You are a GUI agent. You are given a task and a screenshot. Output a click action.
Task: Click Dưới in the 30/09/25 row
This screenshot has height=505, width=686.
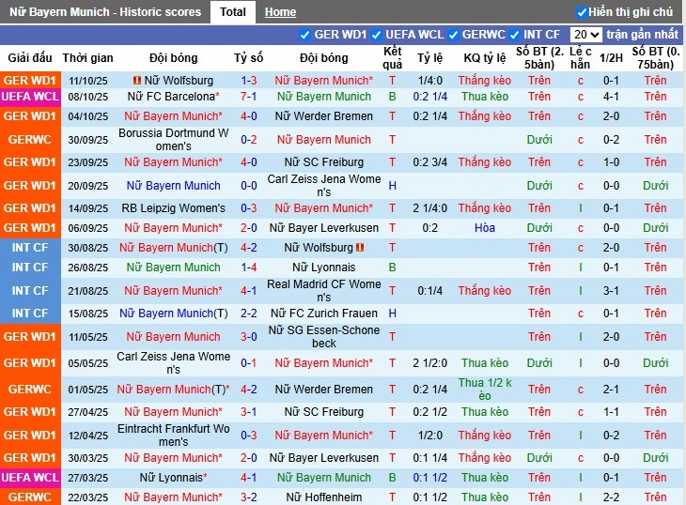[539, 140]
